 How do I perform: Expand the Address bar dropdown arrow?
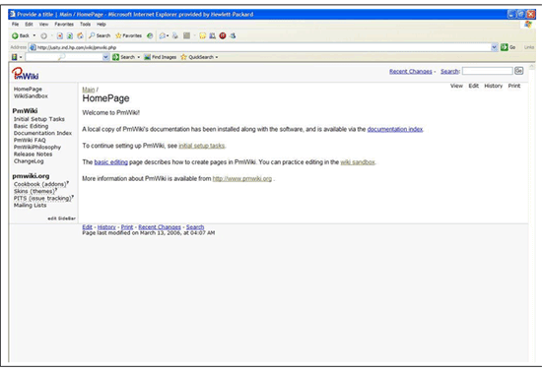click(495, 47)
